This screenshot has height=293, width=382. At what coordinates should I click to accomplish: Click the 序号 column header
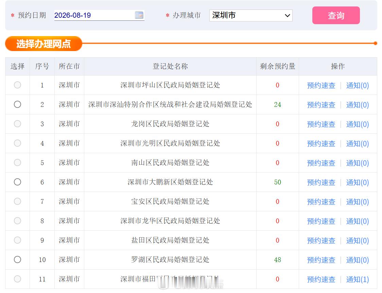pyautogui.click(x=42, y=66)
